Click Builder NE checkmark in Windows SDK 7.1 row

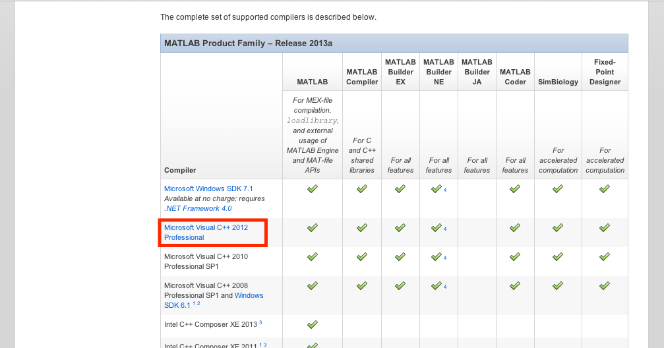click(x=436, y=188)
